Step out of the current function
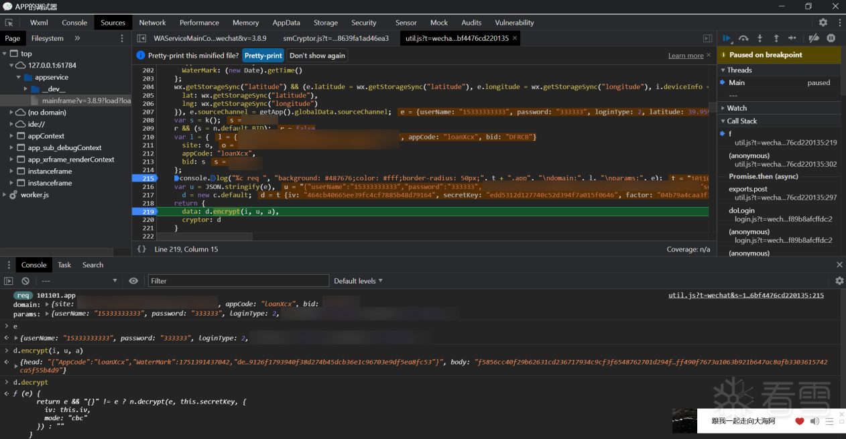 click(x=776, y=38)
